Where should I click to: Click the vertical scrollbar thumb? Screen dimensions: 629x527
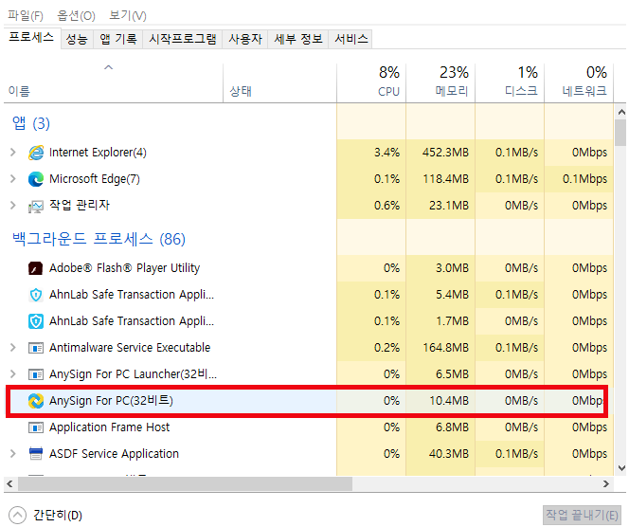pyautogui.click(x=621, y=133)
